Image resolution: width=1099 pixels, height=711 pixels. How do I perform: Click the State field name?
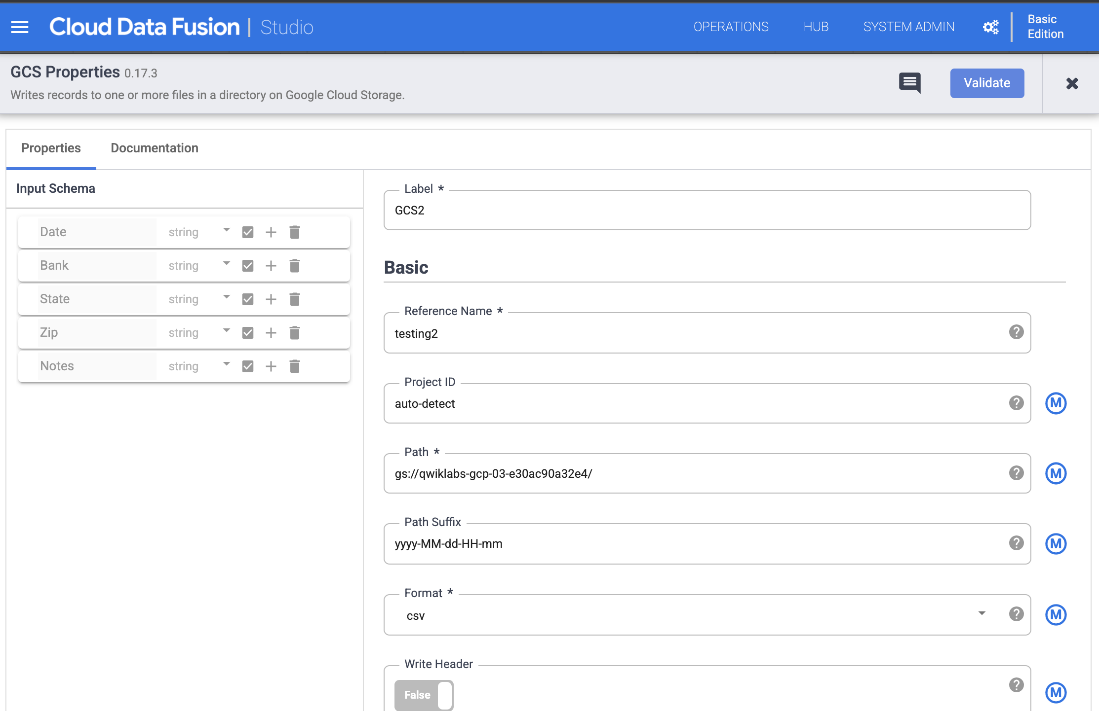tap(97, 299)
